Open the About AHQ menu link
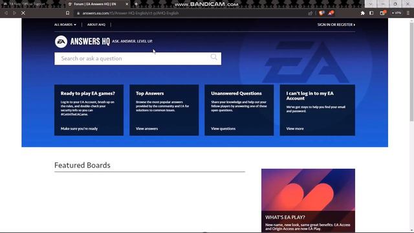 coord(96,25)
